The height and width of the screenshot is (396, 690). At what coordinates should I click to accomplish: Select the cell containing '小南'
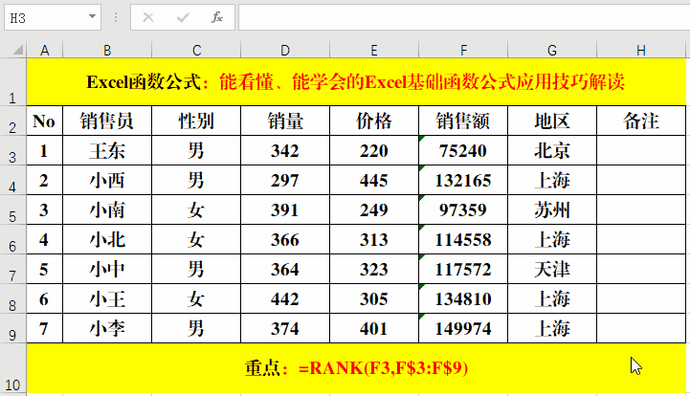pyautogui.click(x=107, y=209)
